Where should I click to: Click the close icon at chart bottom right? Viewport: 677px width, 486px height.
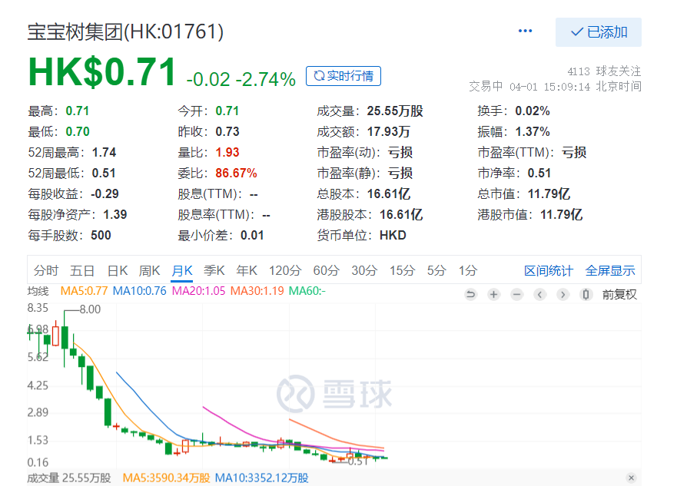pos(632,478)
